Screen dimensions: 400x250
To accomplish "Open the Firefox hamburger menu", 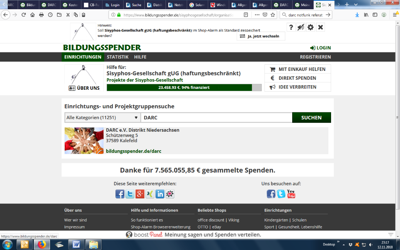I will [x=395, y=15].
